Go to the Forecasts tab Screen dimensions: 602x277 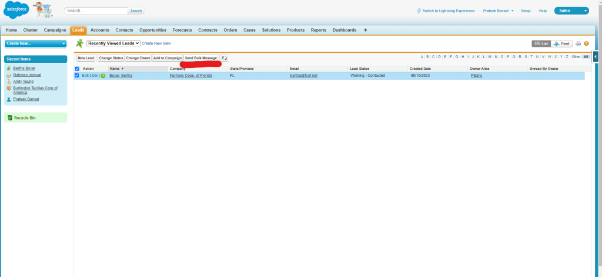click(182, 30)
